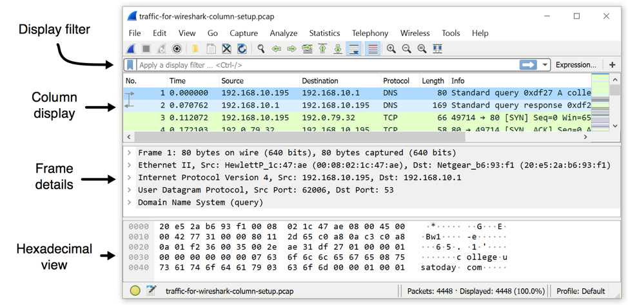Open capture file properties notepad icon
The width and height of the screenshot is (628, 305).
click(151, 291)
